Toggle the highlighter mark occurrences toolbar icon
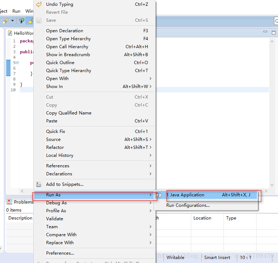278x263 pixels. pyautogui.click(x=30, y=21)
